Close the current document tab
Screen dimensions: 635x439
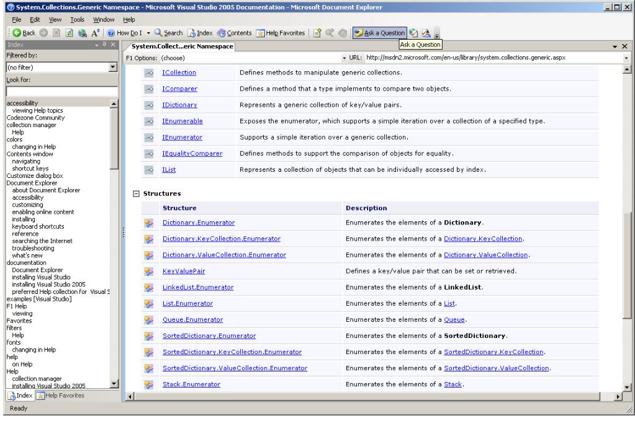(624, 47)
